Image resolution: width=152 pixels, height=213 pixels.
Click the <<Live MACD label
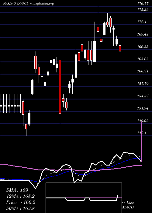[128, 205]
